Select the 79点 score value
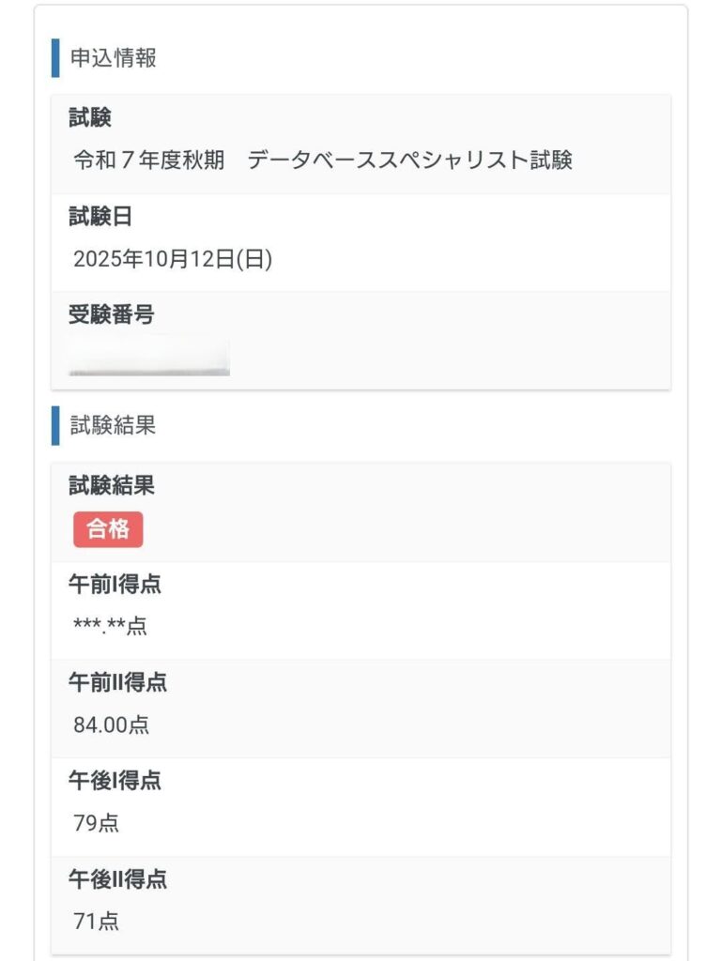 tap(96, 823)
